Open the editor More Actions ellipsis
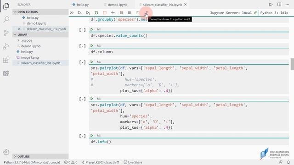This screenshot has width=294, height=165. point(287,5)
